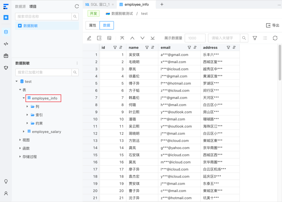Filter the name column

tap(147, 47)
